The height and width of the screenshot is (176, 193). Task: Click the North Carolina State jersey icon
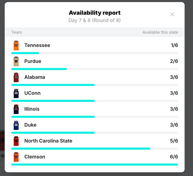point(16,141)
